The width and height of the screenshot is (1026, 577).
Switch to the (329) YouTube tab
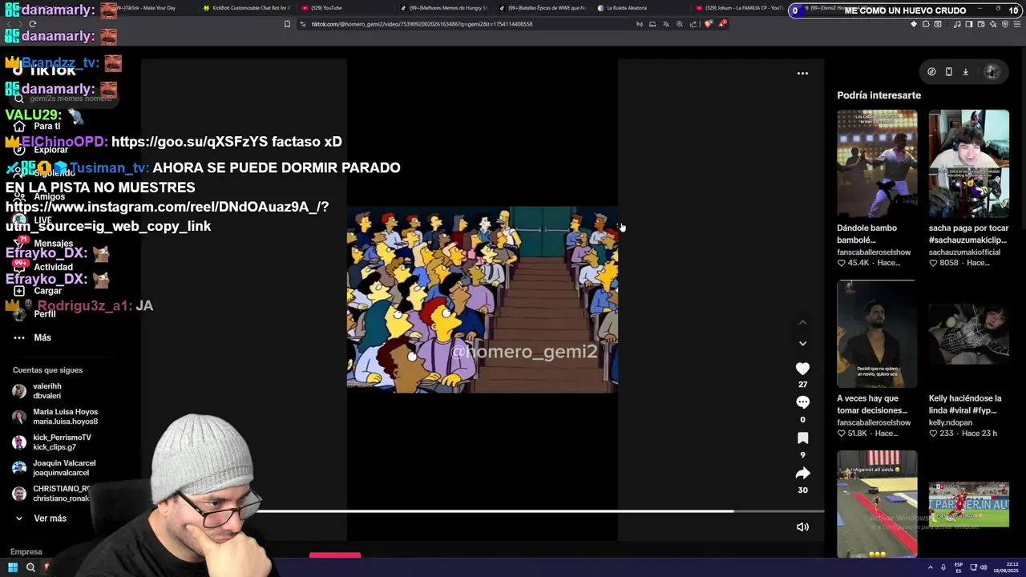345,8
